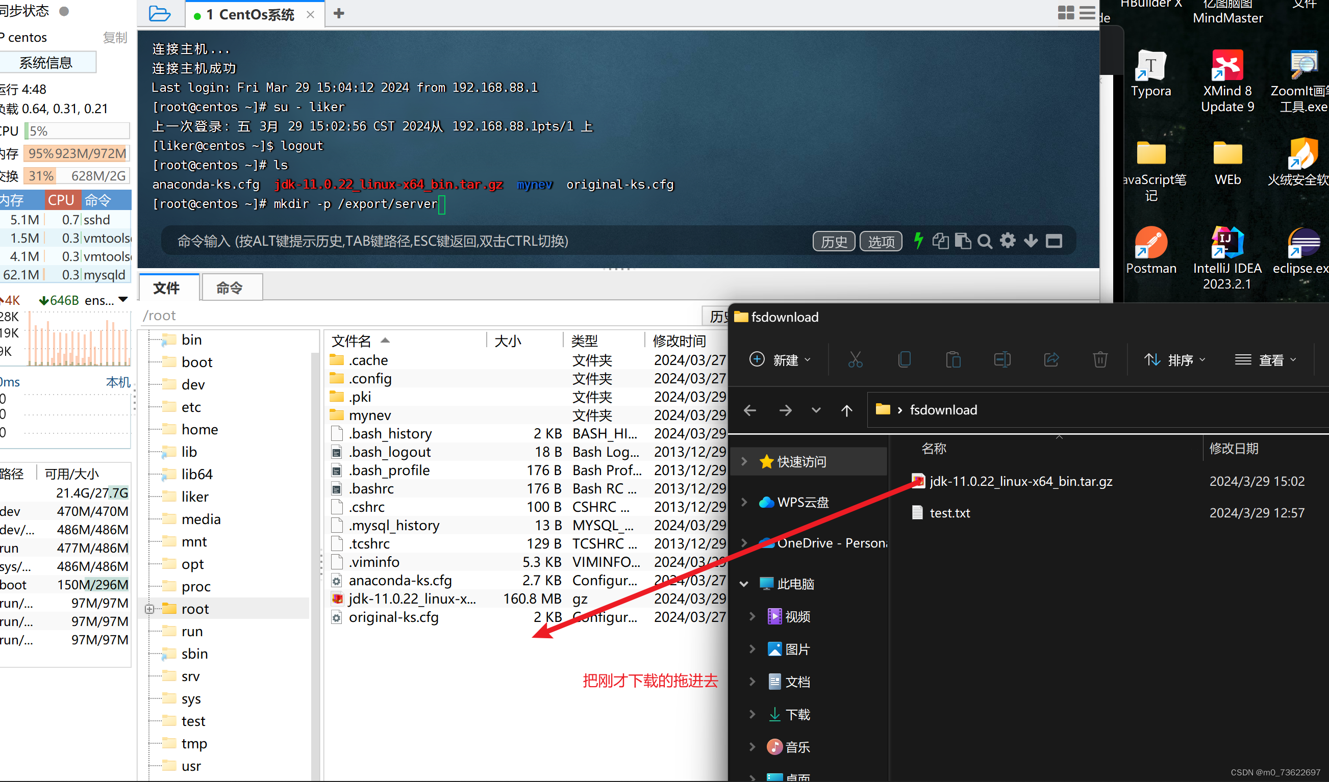Sort Explorer by 修改日期 column
Viewport: 1329px width, 782px height.
tap(1233, 449)
